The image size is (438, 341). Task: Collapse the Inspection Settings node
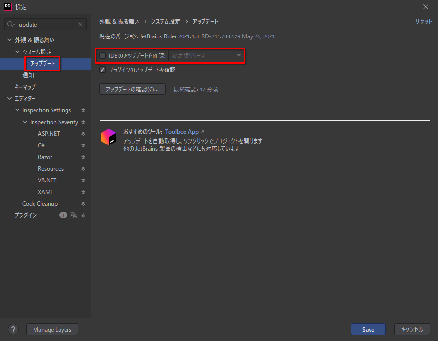click(17, 110)
